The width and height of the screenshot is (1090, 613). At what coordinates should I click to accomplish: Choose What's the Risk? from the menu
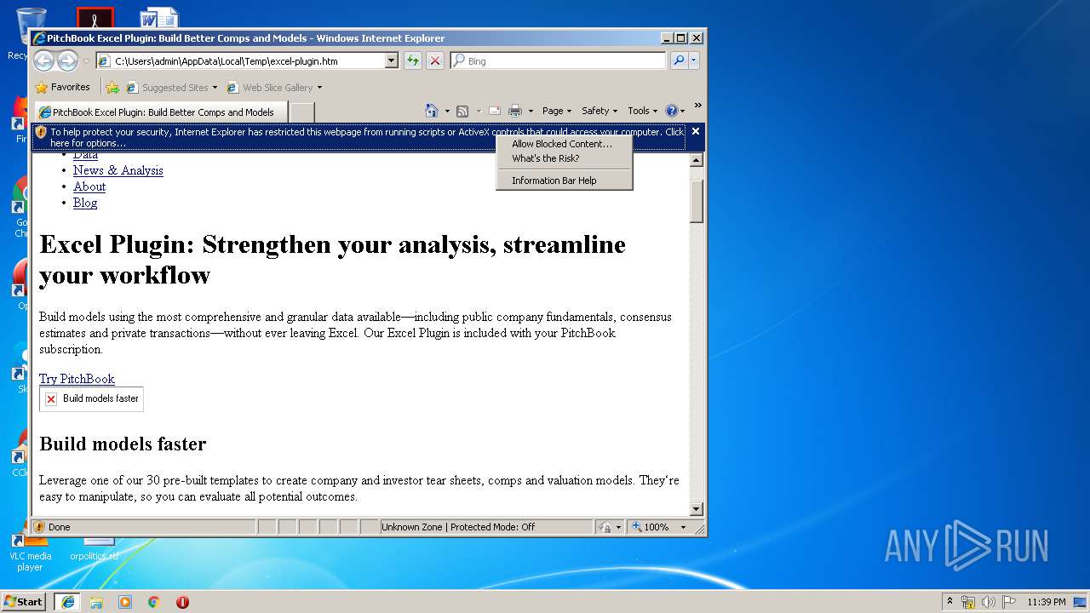[x=546, y=158]
